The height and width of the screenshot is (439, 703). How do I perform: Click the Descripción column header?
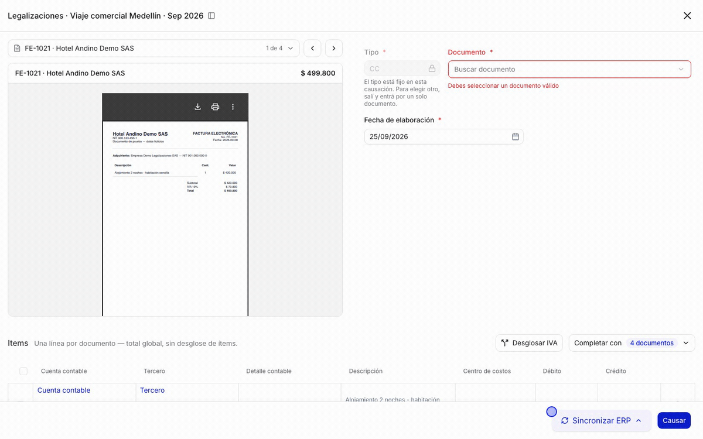point(366,371)
